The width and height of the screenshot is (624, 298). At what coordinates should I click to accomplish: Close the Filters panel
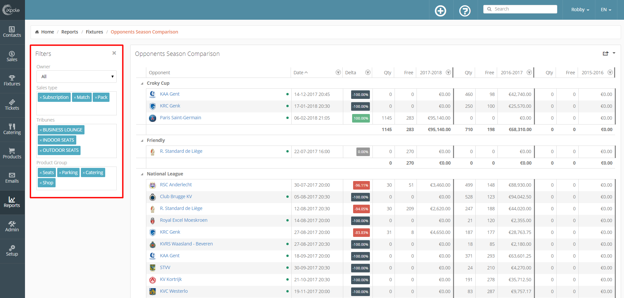pyautogui.click(x=114, y=53)
